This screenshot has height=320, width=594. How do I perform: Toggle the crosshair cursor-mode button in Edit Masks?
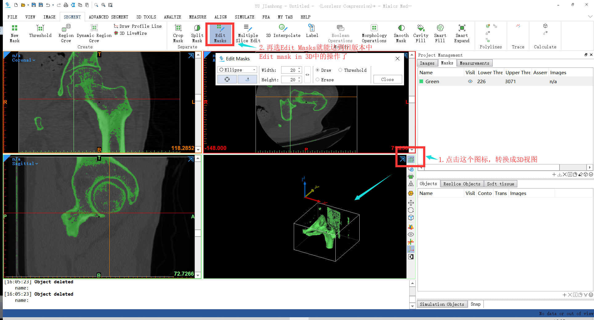pyautogui.click(x=227, y=79)
